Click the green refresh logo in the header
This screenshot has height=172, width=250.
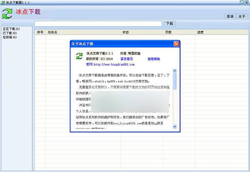(7, 13)
